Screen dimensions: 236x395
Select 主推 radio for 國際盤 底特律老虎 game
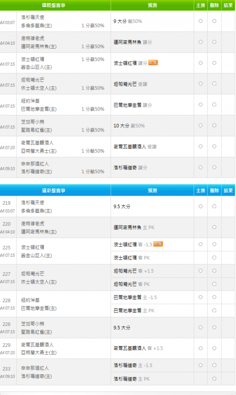pos(200,42)
